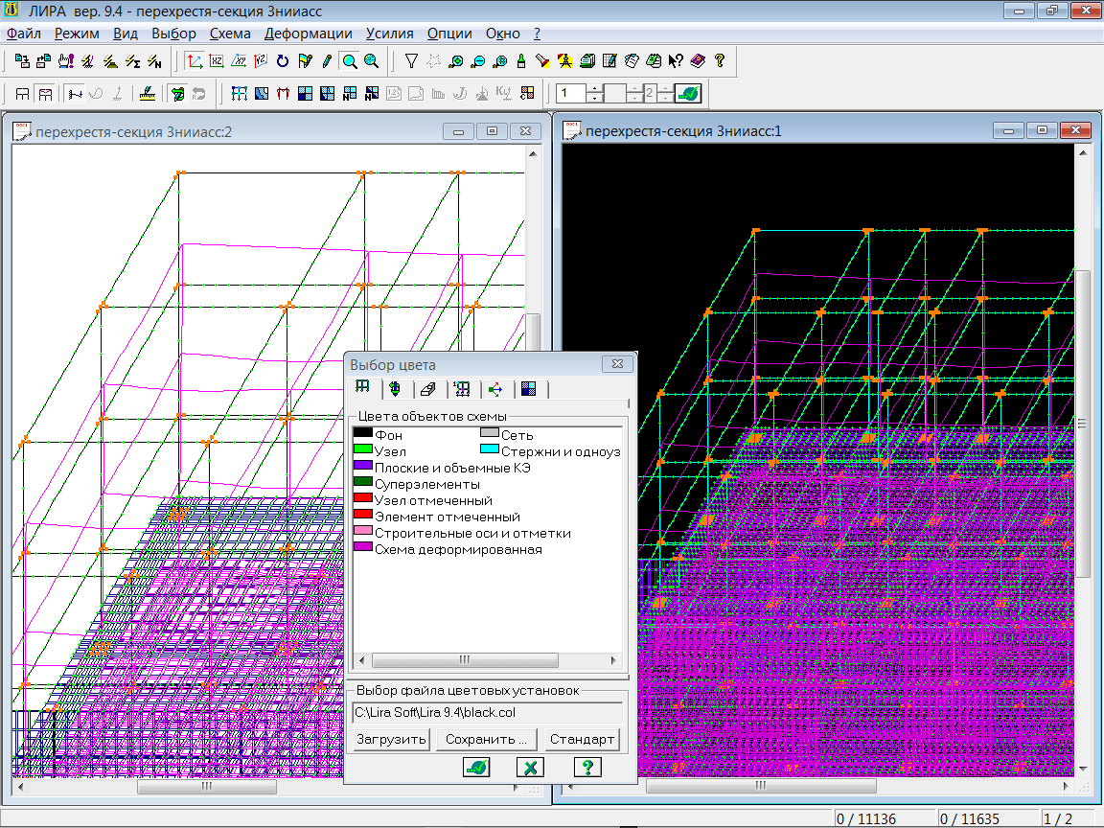Select the filter funnel tool in toolbar
This screenshot has height=828, width=1104.
pyautogui.click(x=411, y=61)
